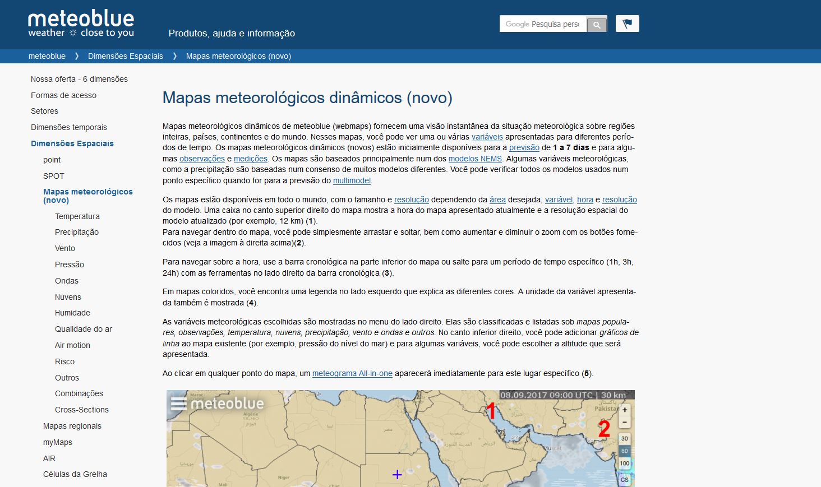Image resolution: width=821 pixels, height=487 pixels.
Task: Click the flag language icon
Action: click(627, 24)
